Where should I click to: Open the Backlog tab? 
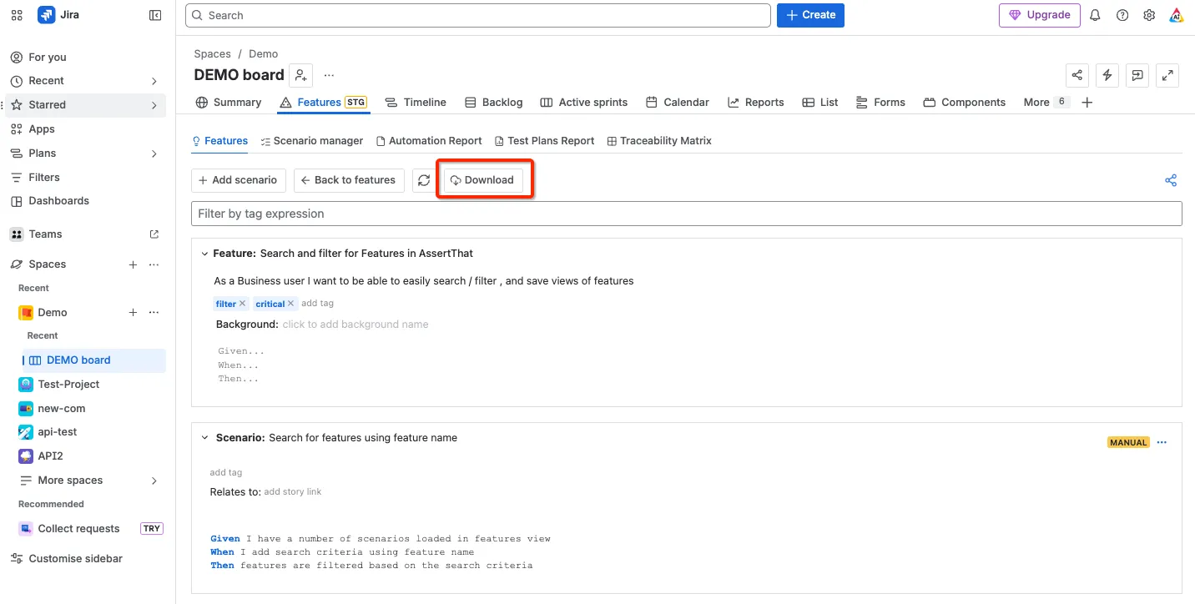pyautogui.click(x=493, y=103)
